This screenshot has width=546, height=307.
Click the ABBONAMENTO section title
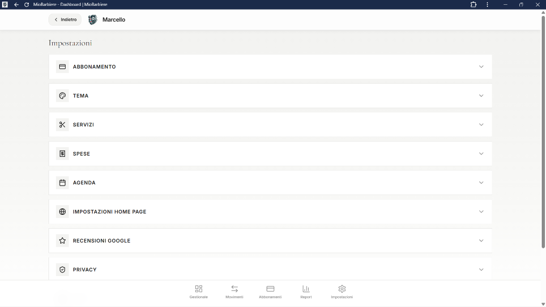[x=94, y=67]
